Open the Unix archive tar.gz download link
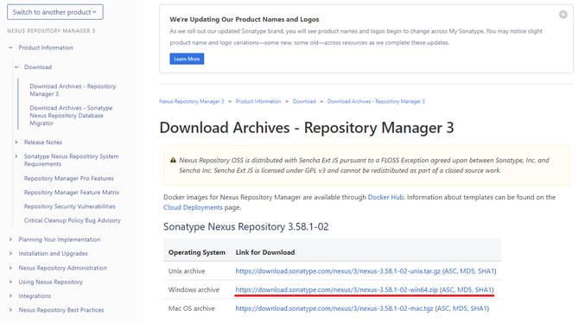 tap(338, 271)
